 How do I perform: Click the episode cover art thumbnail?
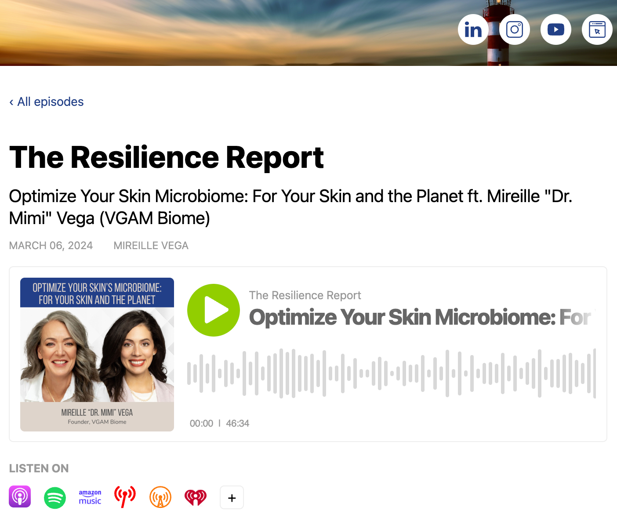click(97, 354)
